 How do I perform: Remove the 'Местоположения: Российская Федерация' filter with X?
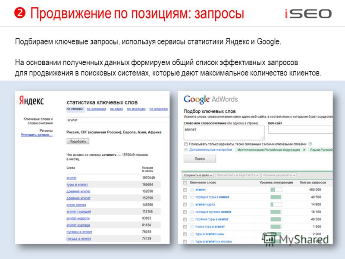[x=304, y=150]
